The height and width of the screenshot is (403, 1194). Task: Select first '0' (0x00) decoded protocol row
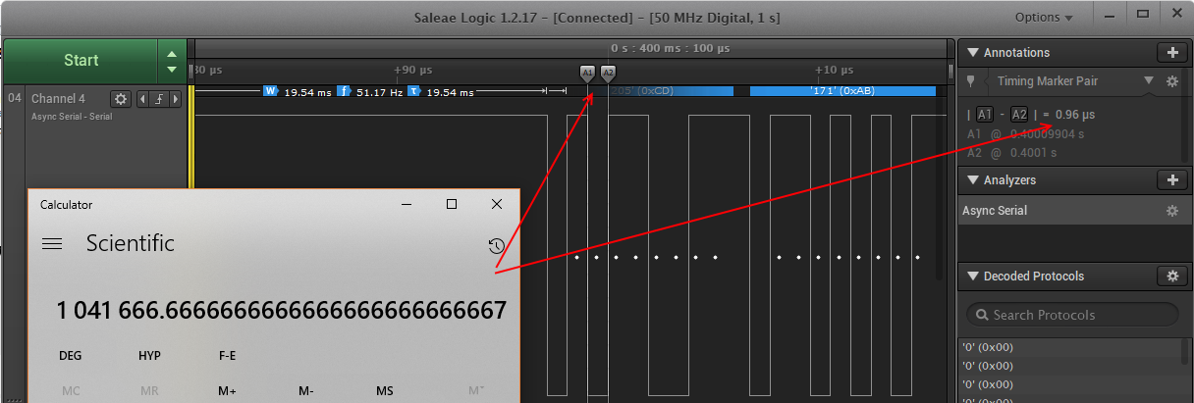tap(1068, 346)
